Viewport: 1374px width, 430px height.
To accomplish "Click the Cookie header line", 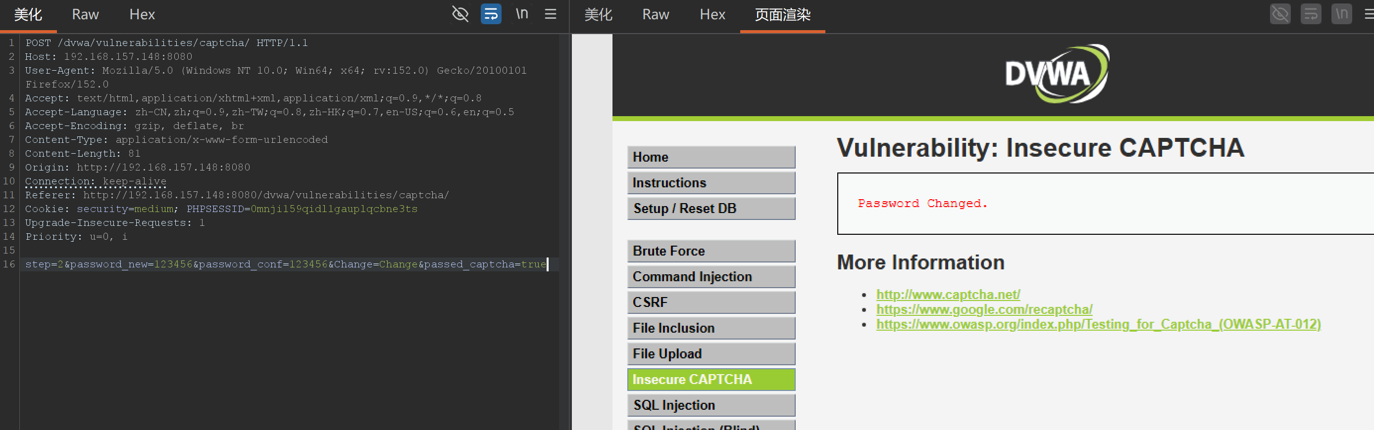I will tap(221, 209).
